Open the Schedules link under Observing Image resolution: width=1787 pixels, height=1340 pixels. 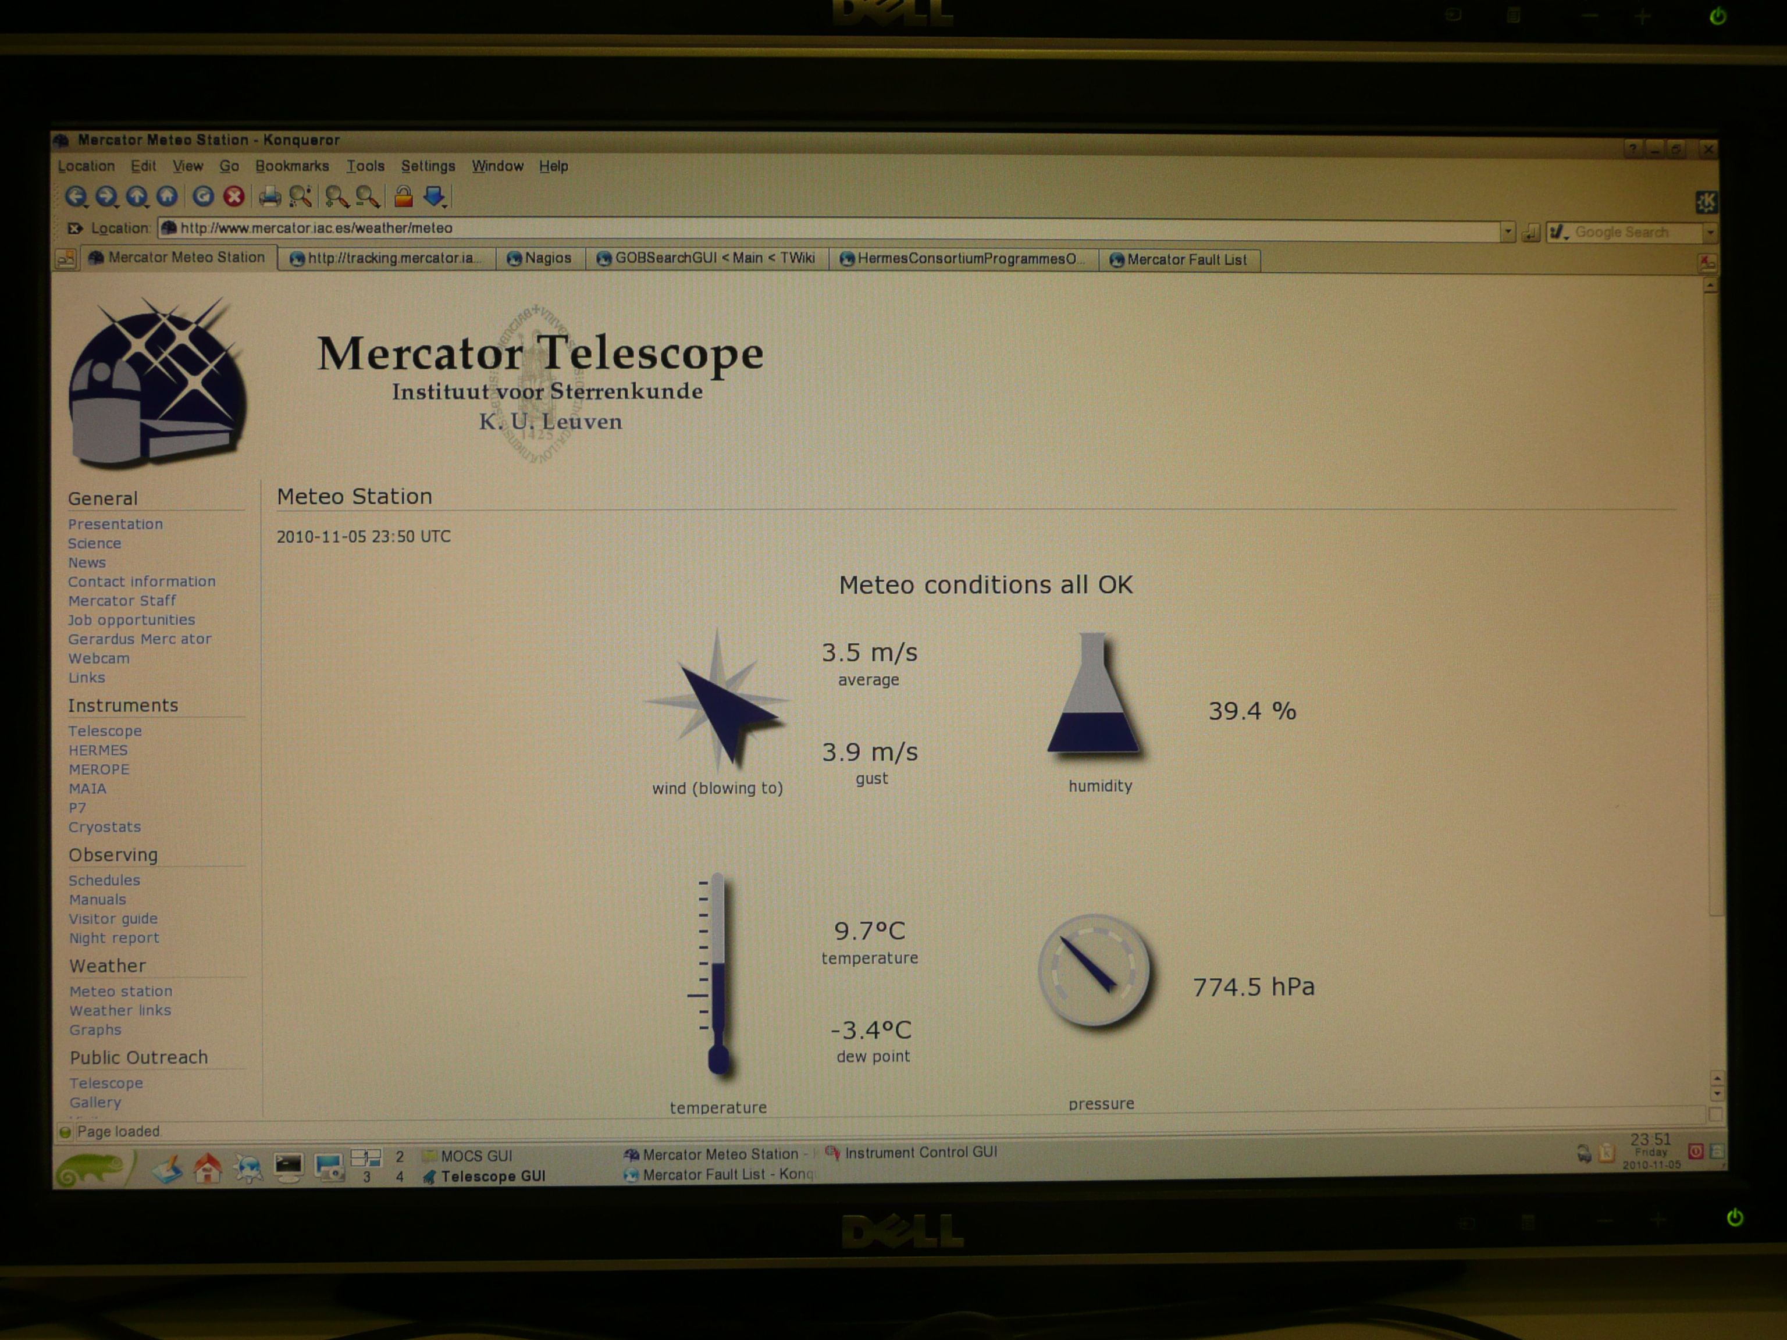pos(104,881)
